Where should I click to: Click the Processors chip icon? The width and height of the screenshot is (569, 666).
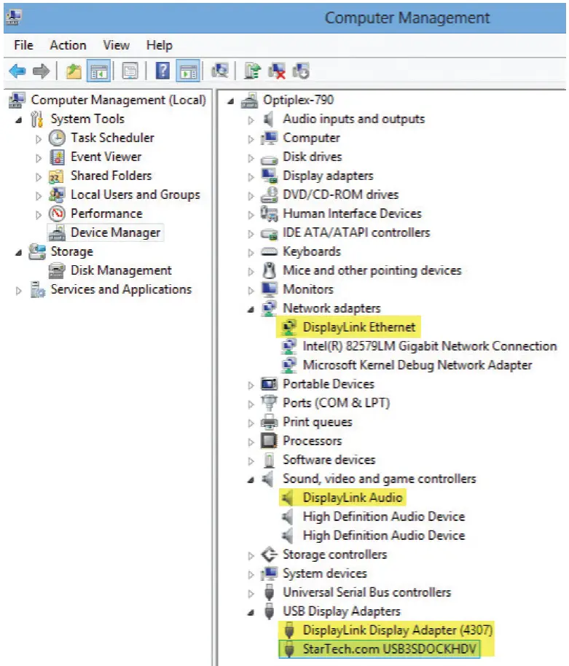point(269,440)
